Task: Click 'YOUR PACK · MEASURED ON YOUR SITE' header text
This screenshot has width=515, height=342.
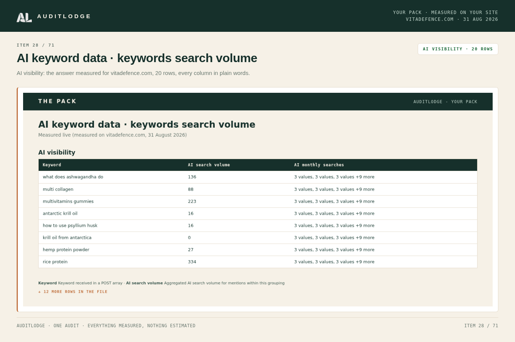Action: click(x=446, y=12)
